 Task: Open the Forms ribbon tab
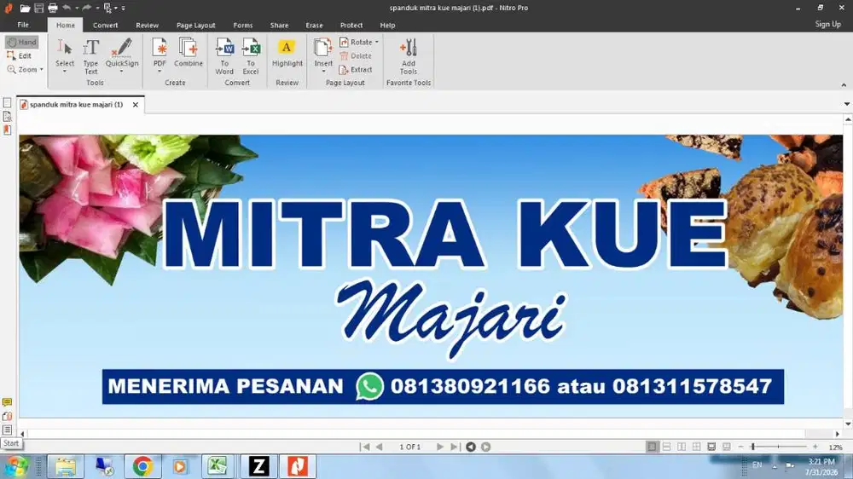tap(242, 26)
